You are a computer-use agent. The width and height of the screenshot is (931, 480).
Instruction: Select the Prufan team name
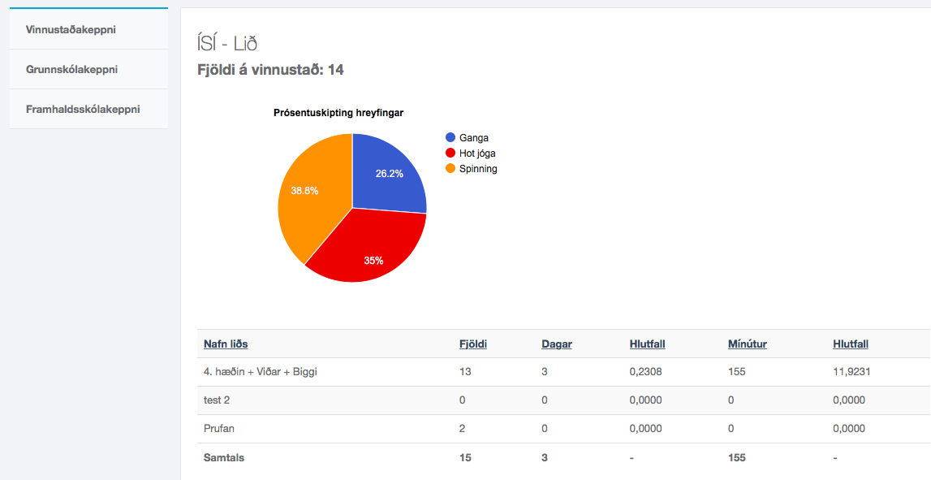tap(219, 429)
